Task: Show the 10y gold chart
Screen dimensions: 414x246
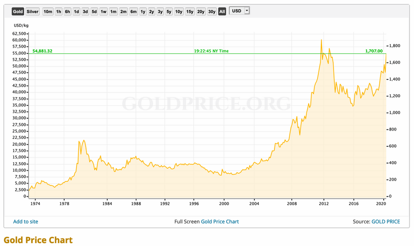Action: coord(179,11)
